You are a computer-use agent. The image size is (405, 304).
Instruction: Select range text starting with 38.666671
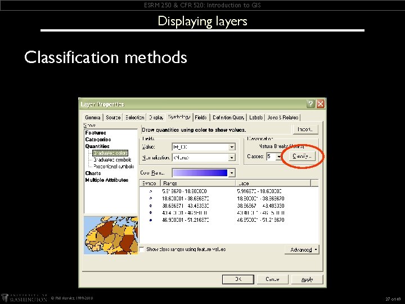[186, 206]
